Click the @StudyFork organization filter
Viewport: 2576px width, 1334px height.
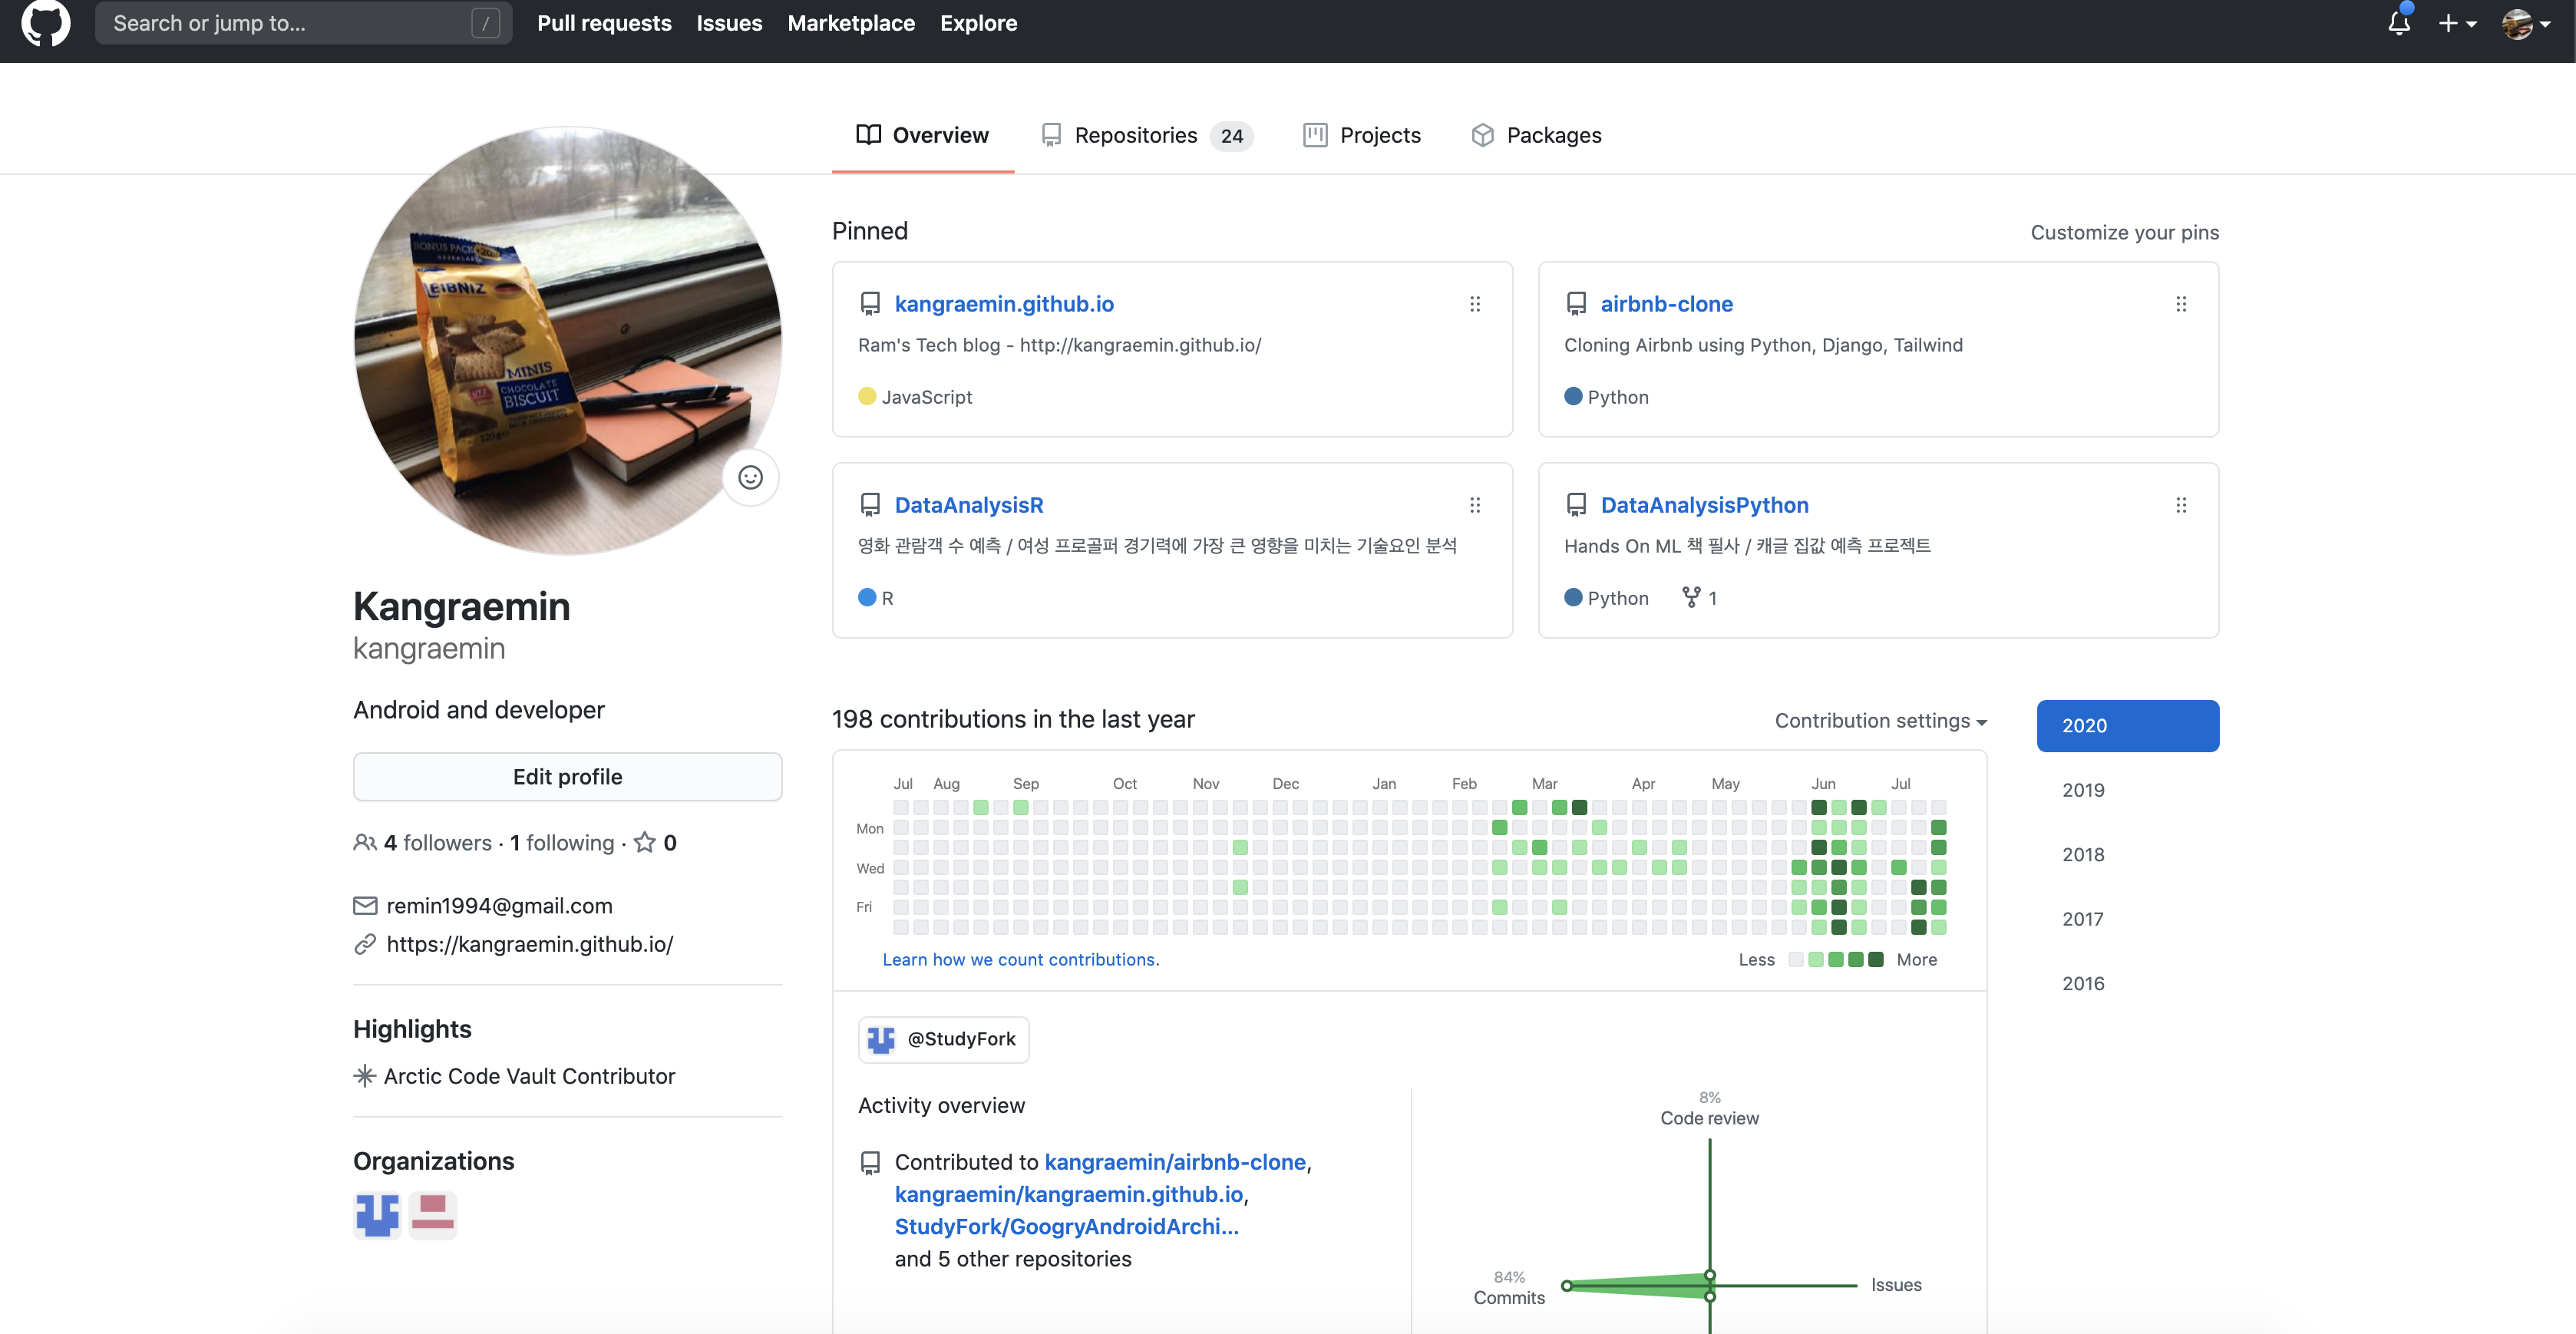[943, 1039]
